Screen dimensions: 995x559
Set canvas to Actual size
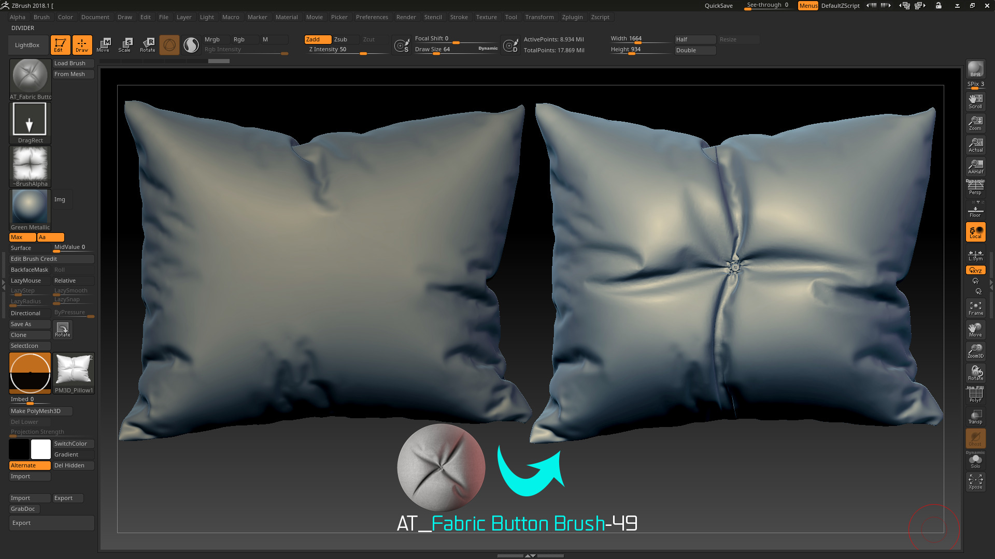975,145
